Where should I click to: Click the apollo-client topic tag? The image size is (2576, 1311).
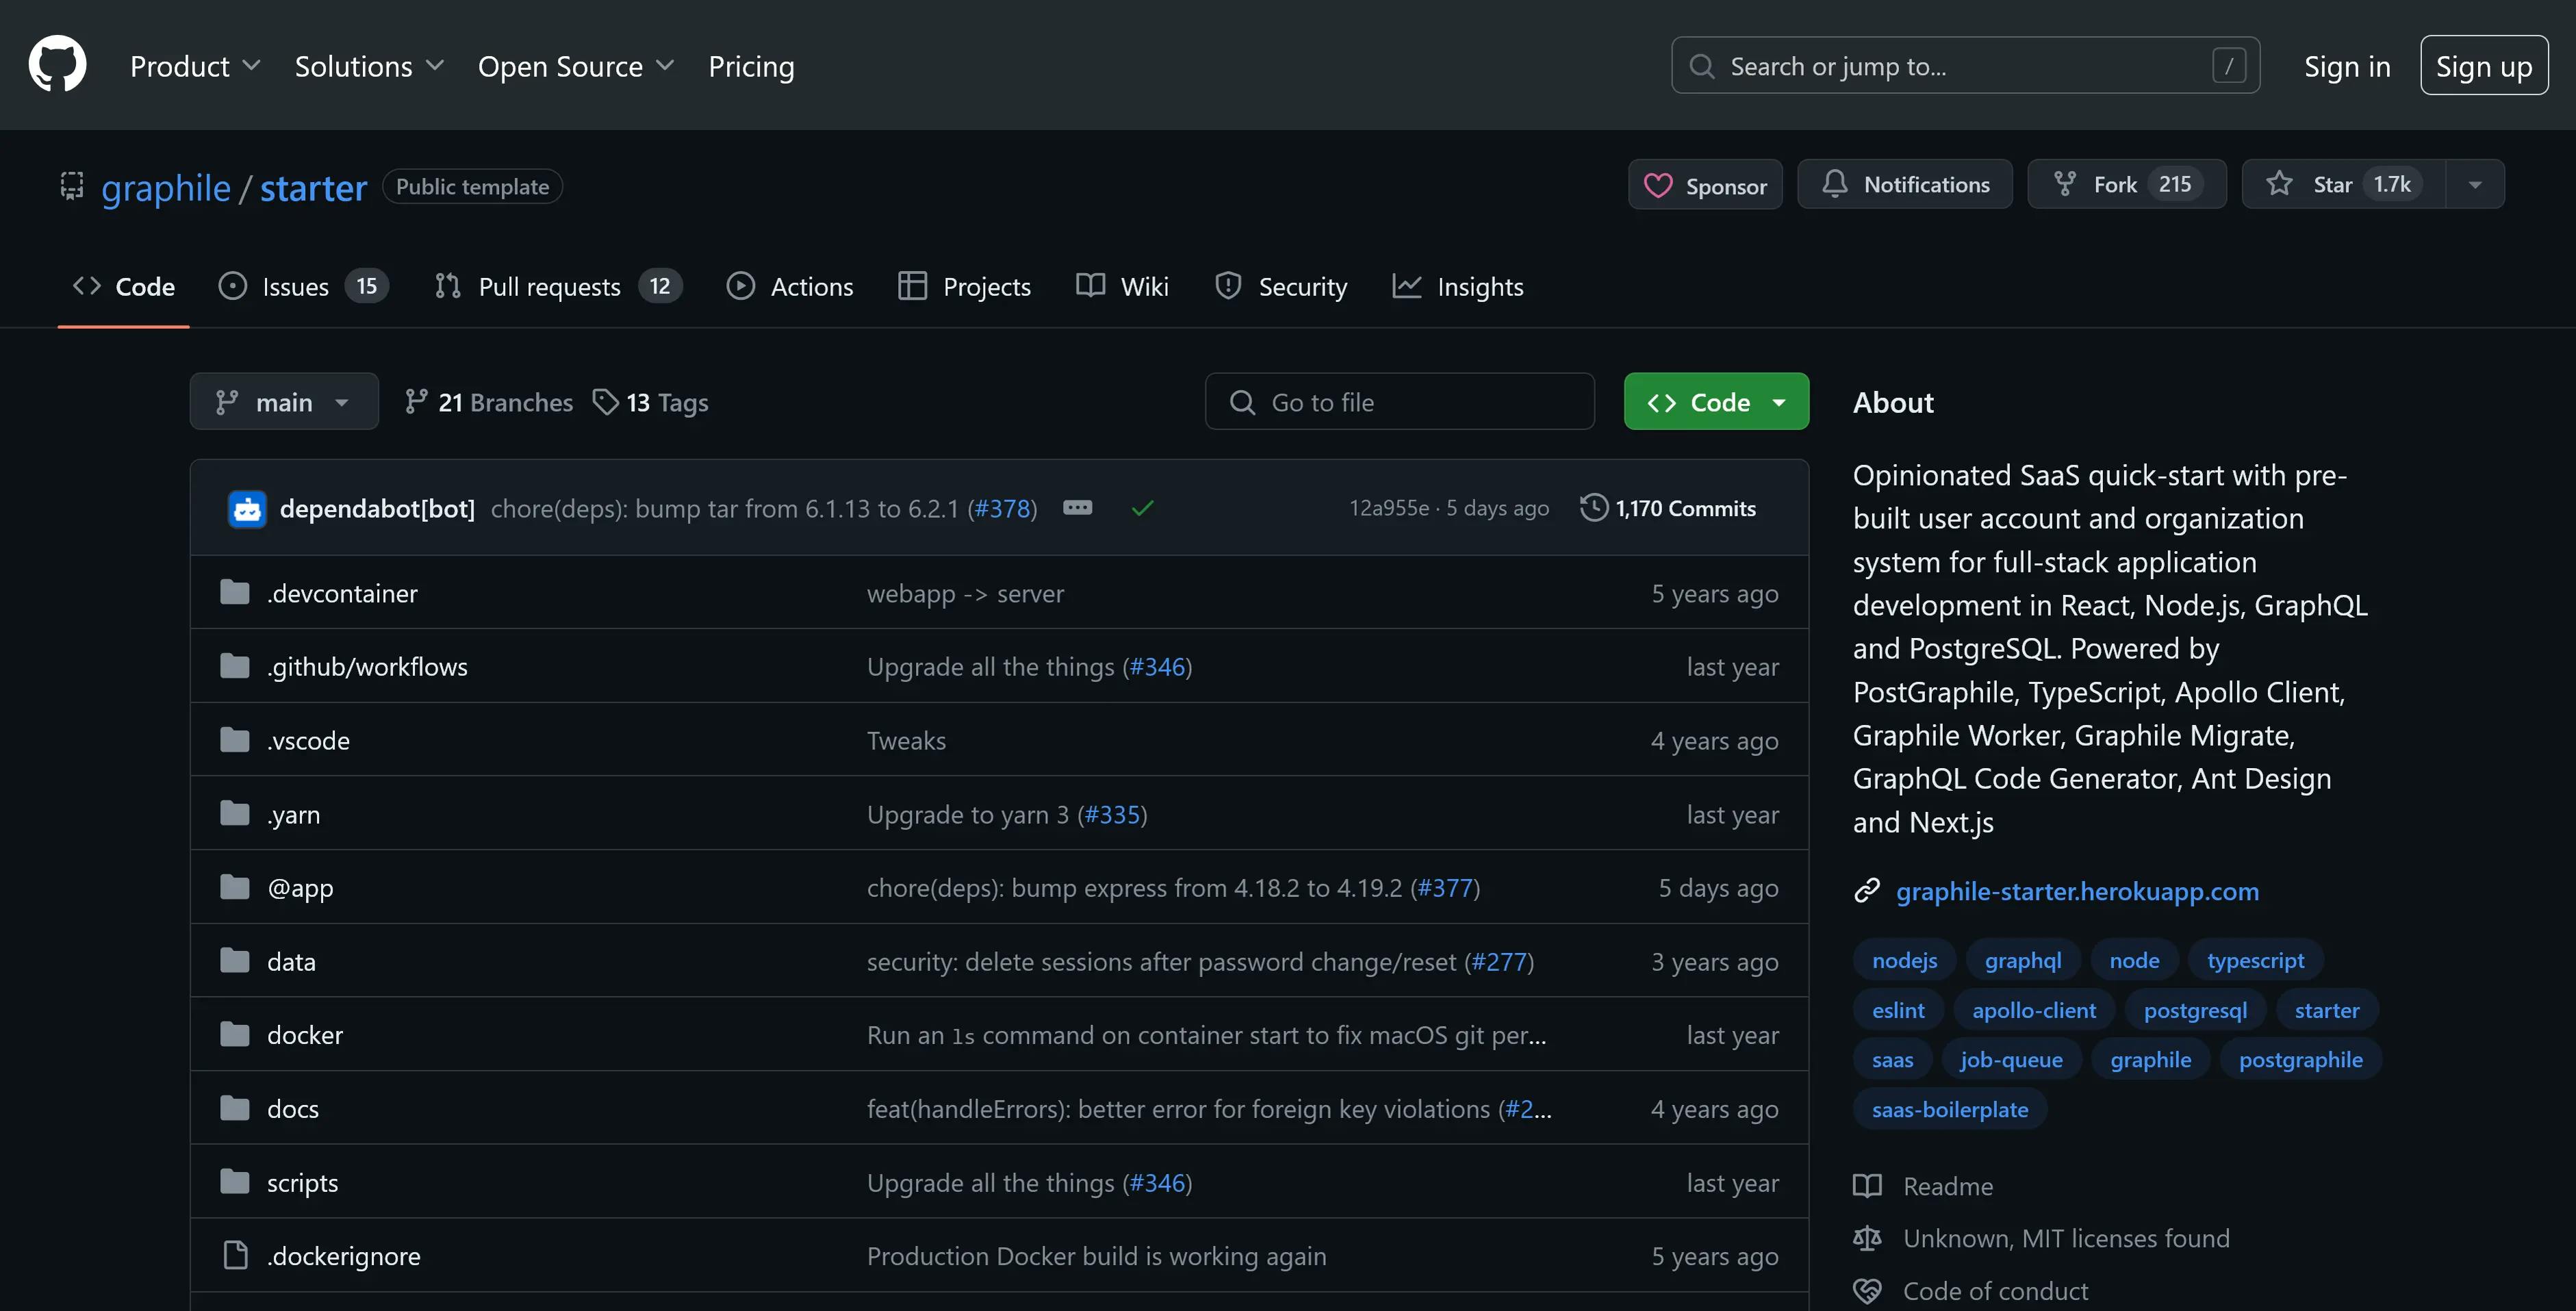[2034, 1010]
